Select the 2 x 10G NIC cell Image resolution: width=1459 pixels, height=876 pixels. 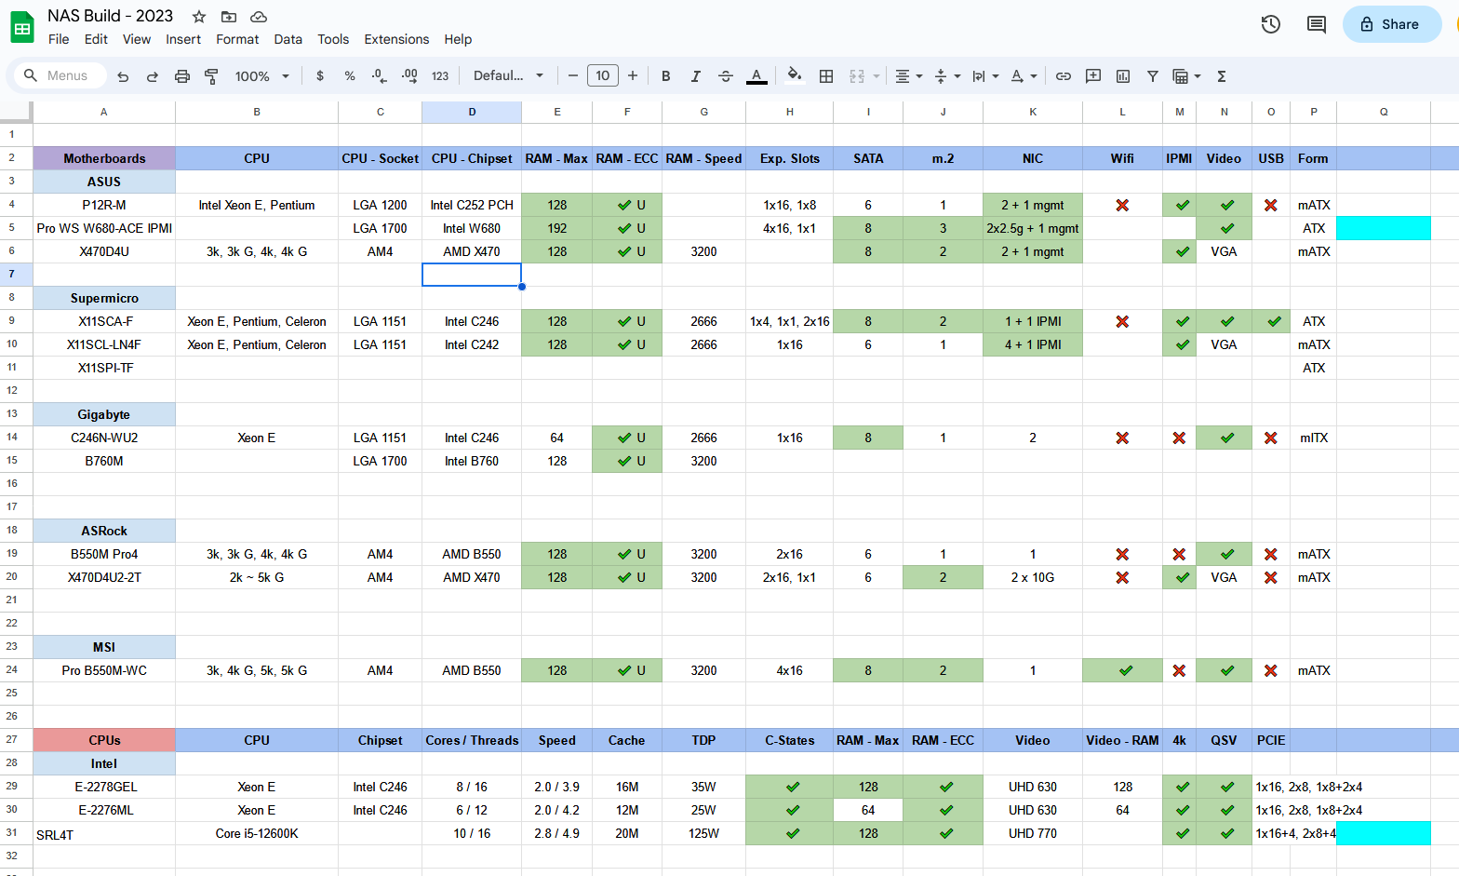tap(1033, 577)
